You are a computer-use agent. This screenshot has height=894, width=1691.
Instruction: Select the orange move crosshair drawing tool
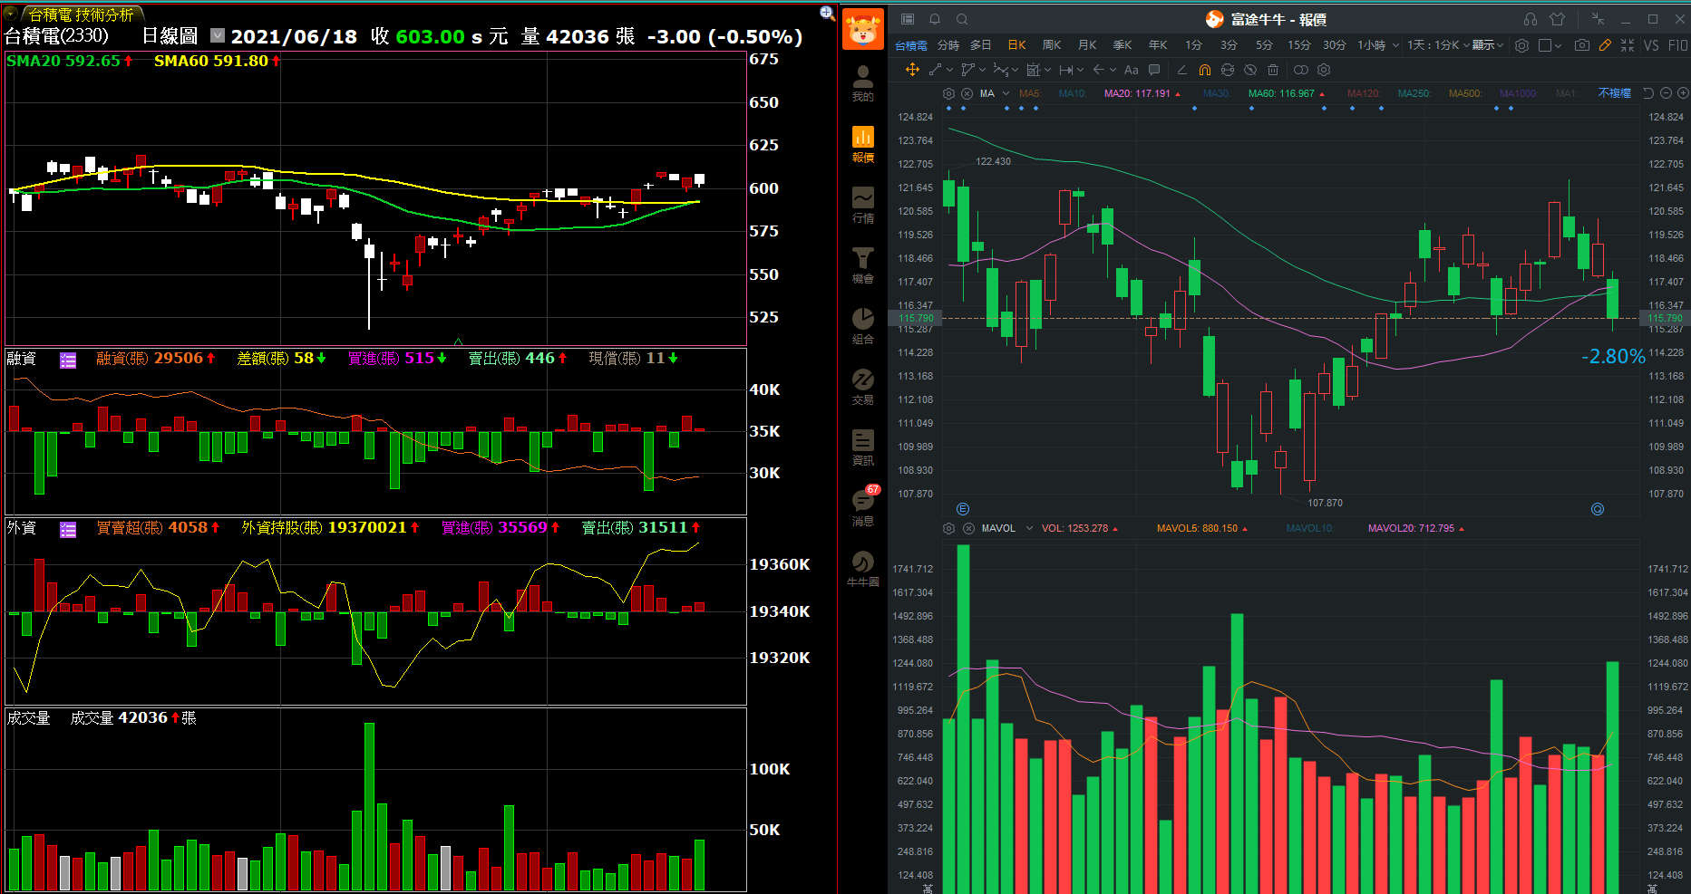point(912,70)
